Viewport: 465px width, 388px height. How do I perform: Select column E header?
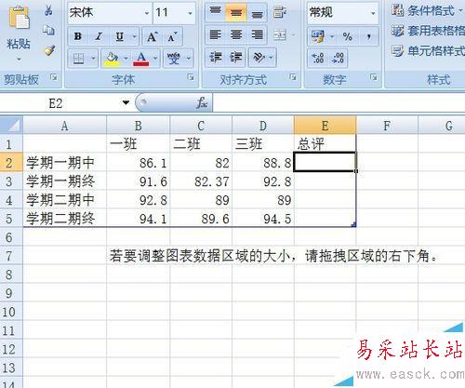pyautogui.click(x=325, y=126)
